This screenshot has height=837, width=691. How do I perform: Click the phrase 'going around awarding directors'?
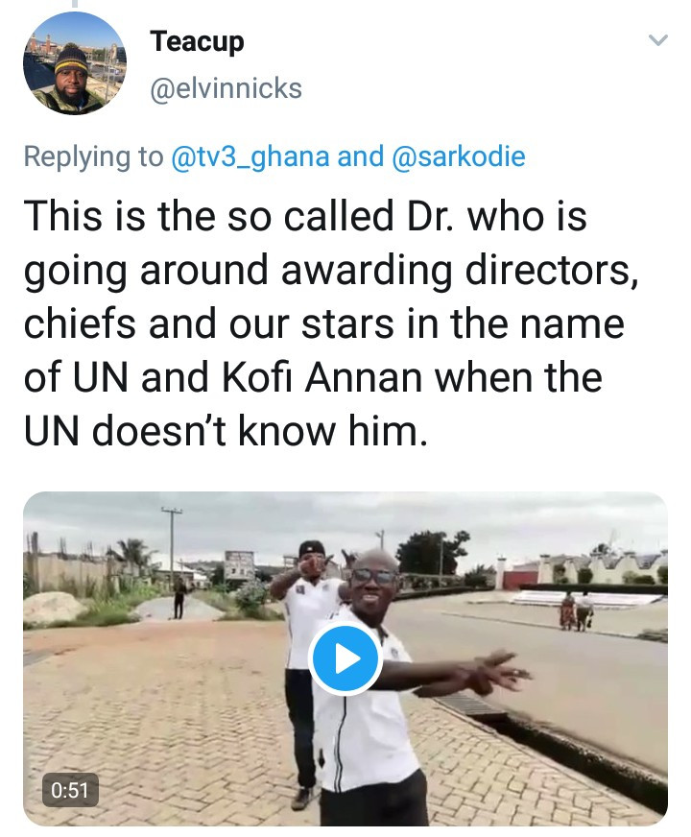tap(330, 272)
